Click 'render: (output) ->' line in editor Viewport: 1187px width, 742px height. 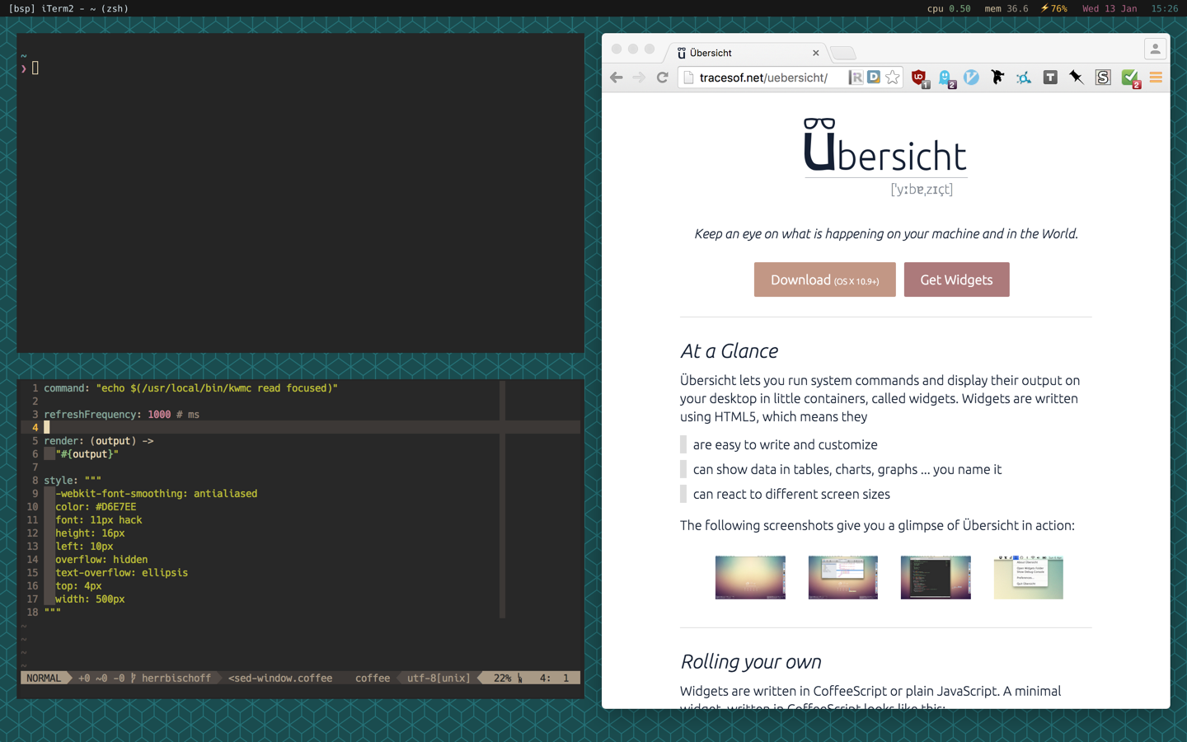click(x=99, y=440)
